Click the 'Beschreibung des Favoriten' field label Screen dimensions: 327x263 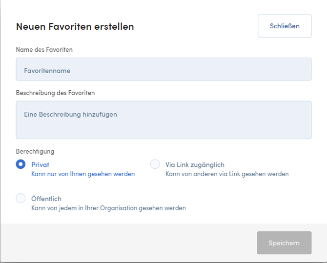[x=55, y=93]
